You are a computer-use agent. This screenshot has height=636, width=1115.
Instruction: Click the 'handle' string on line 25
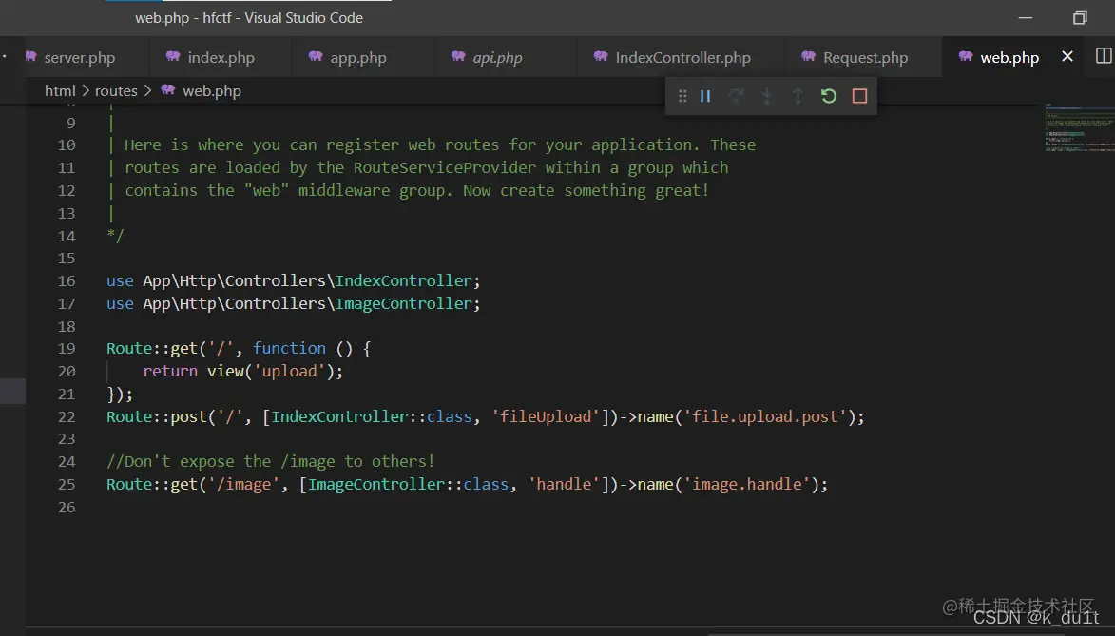pos(564,485)
